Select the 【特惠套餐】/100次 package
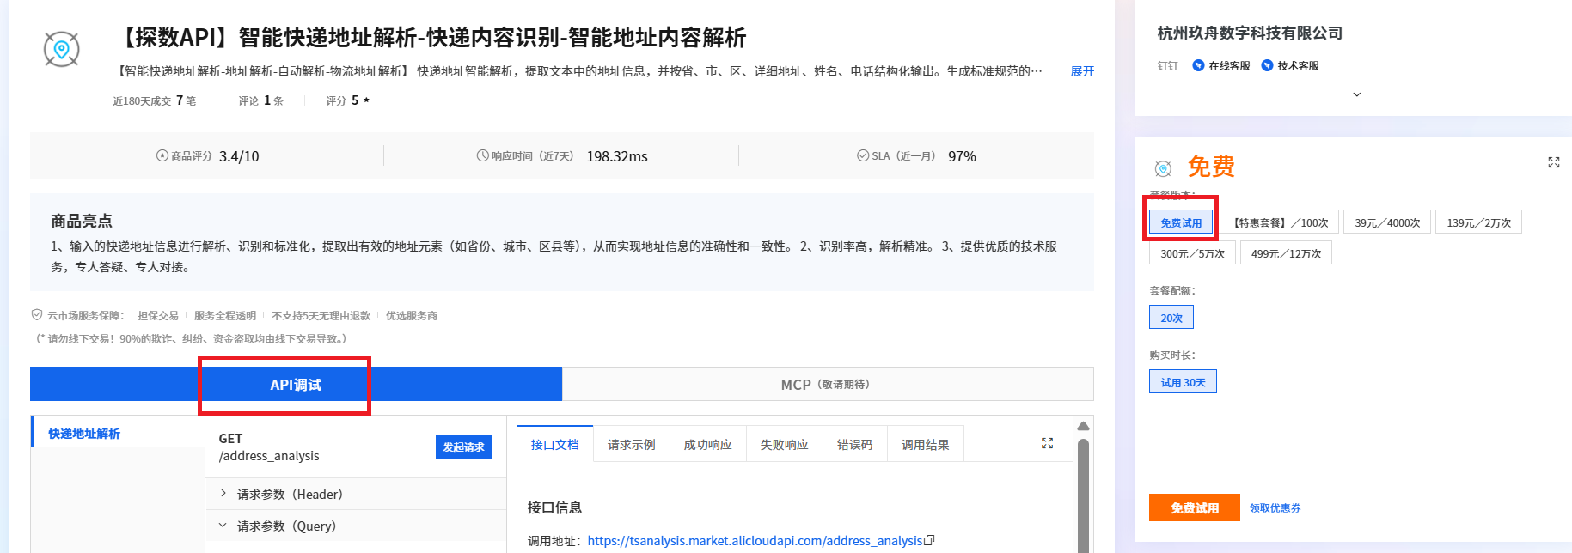Screen dimensions: 1572x553 pyautogui.click(x=1281, y=222)
